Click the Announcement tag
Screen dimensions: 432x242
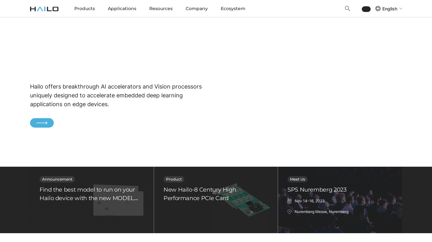coord(57,179)
